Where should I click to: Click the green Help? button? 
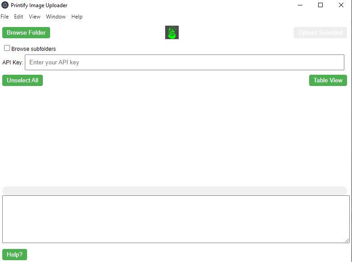pyautogui.click(x=15, y=254)
